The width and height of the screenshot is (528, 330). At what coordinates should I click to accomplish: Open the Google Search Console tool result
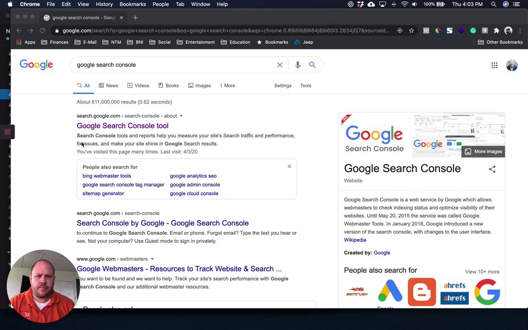122,126
